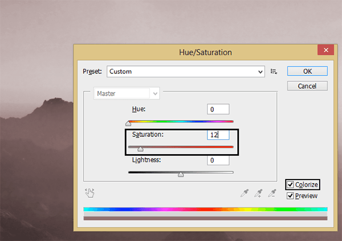Click the lower result color bar
The image size is (342, 241).
pos(205,218)
